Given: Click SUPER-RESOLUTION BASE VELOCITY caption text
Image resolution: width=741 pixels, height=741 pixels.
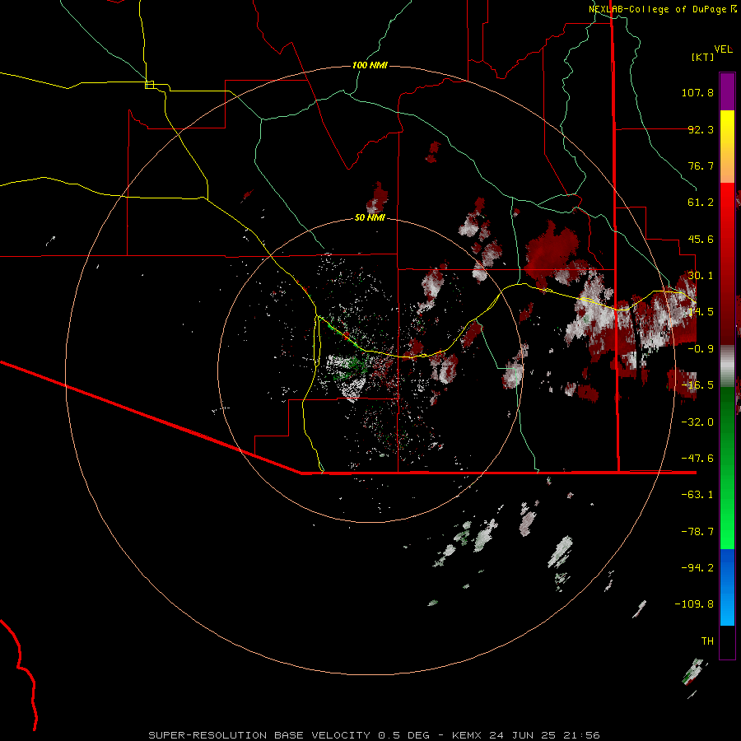Looking at the screenshot, I should tap(259, 735).
